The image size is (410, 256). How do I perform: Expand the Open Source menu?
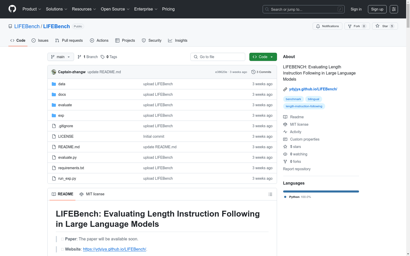pyautogui.click(x=115, y=9)
